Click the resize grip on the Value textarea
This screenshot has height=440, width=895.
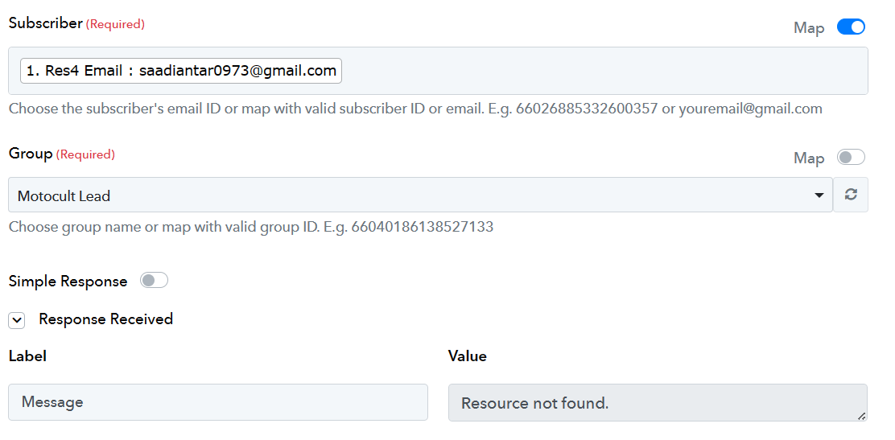click(x=861, y=416)
